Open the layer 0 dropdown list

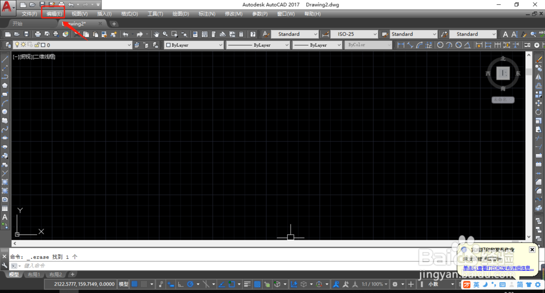(72, 45)
